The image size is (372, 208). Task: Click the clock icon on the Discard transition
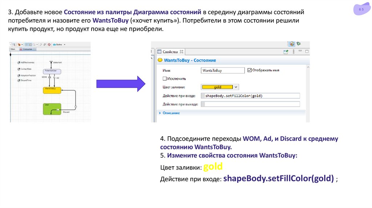pyautogui.click(x=76, y=107)
